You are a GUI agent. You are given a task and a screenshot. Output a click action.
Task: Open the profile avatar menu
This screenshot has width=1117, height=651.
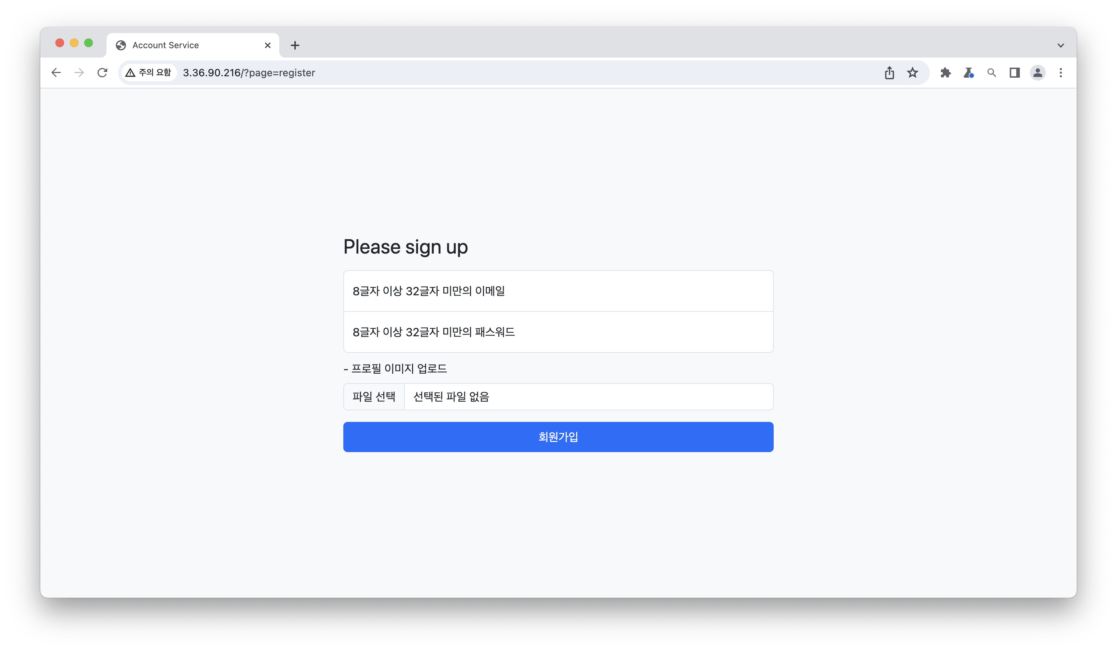click(x=1038, y=73)
